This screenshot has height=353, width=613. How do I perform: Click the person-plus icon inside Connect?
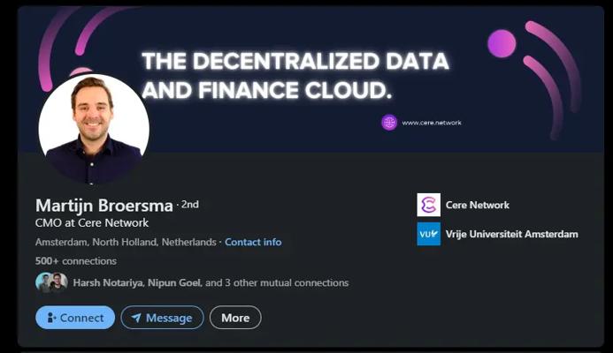coord(51,318)
